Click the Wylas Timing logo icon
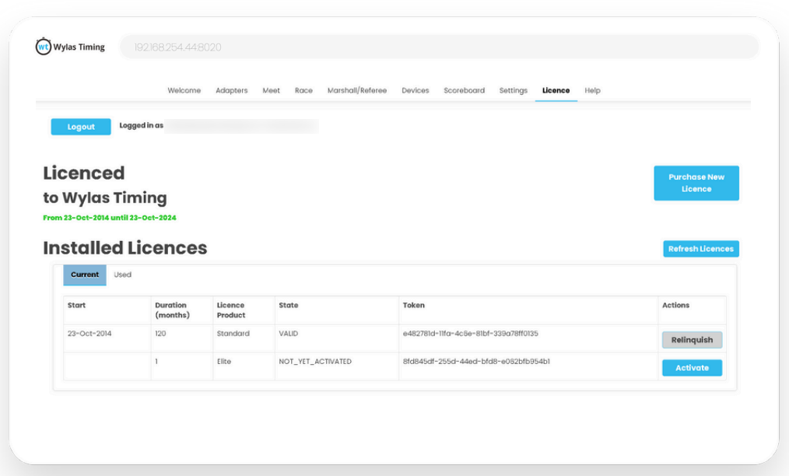The width and height of the screenshot is (789, 476). coord(44,47)
